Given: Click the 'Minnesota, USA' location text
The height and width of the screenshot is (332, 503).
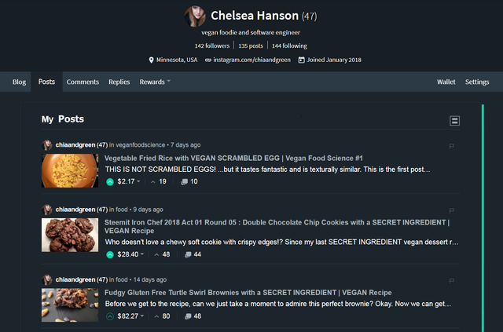Looking at the screenshot, I should coord(177,60).
